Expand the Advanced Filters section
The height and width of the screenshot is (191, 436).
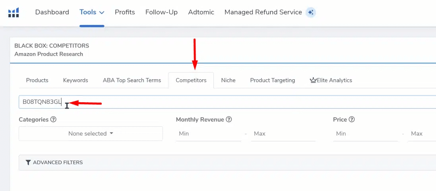click(58, 162)
